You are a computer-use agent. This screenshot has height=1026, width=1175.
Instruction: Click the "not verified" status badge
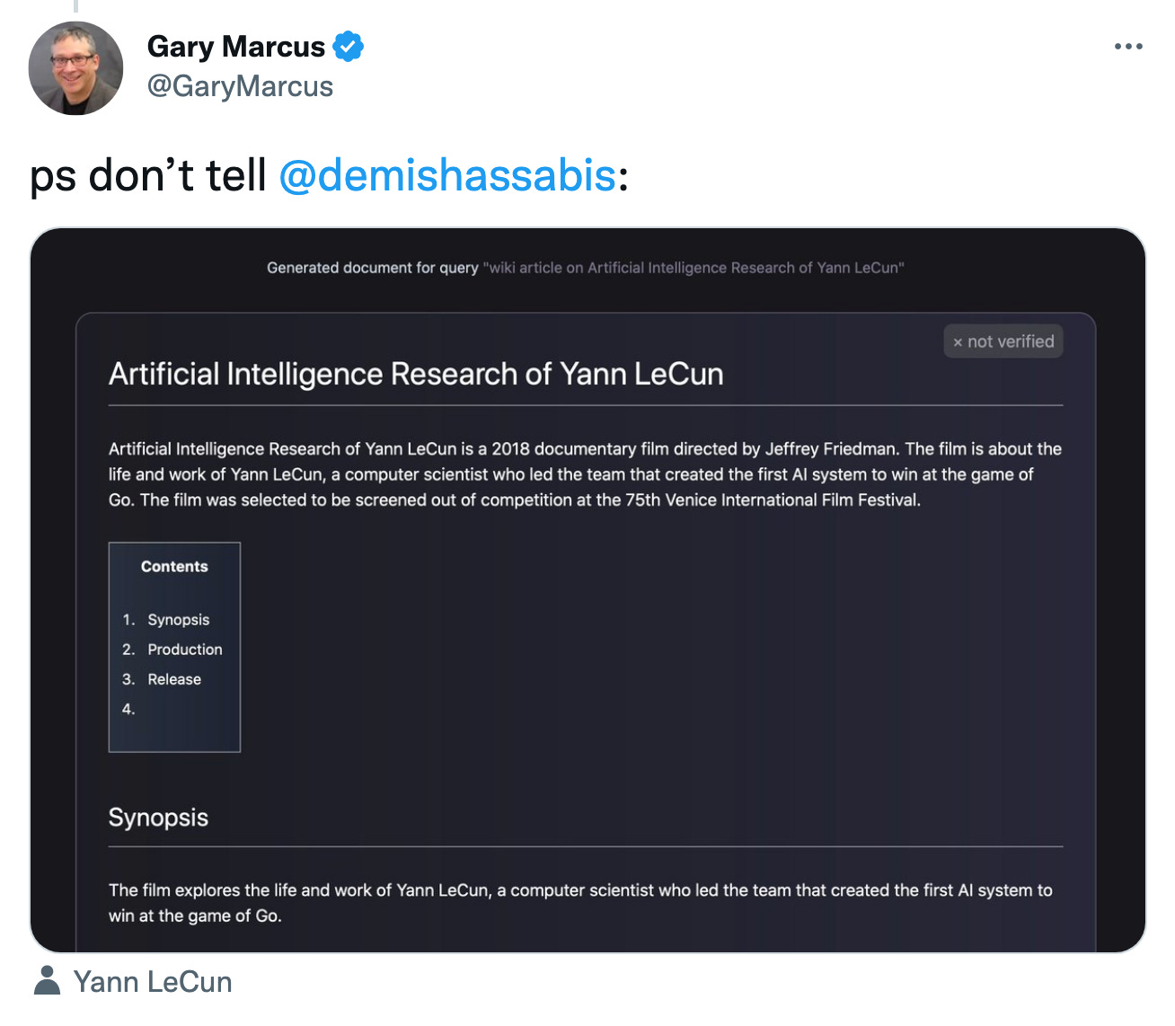[x=1003, y=341]
